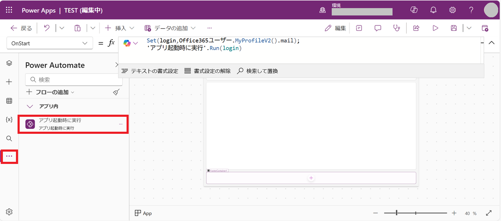Viewport: 501px width, 221px height.
Task: Fit canvas to window icon
Action: point(489,213)
